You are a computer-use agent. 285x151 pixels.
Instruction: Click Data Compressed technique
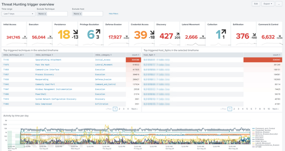43,104
